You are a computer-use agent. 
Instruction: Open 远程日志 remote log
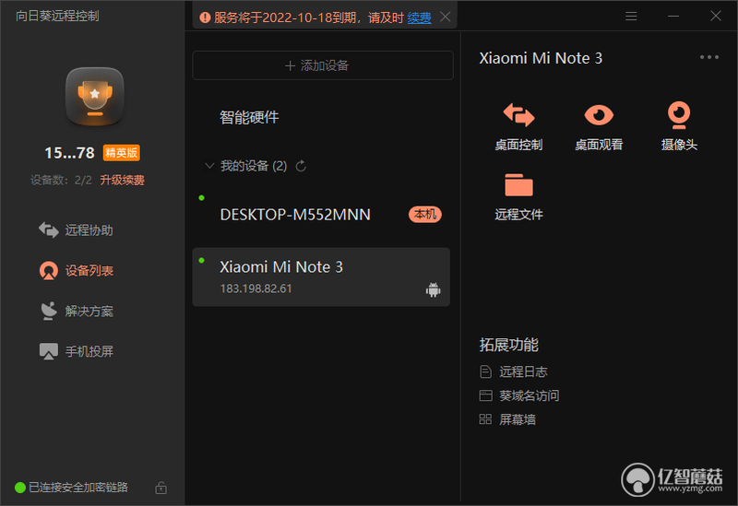click(x=514, y=371)
